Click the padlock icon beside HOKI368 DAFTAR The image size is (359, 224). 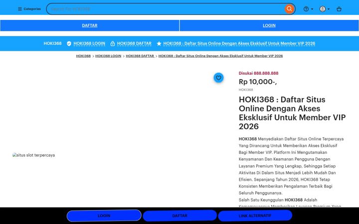coord(113,43)
